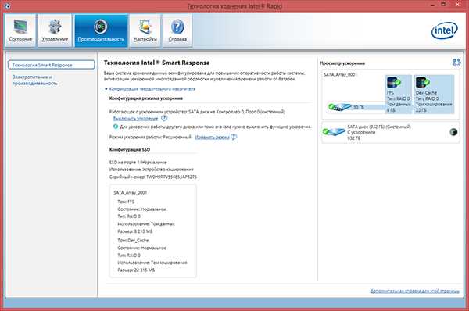Select Технология Smart Response in sidebar
Screen dimensions: 469x311
(x=51, y=65)
